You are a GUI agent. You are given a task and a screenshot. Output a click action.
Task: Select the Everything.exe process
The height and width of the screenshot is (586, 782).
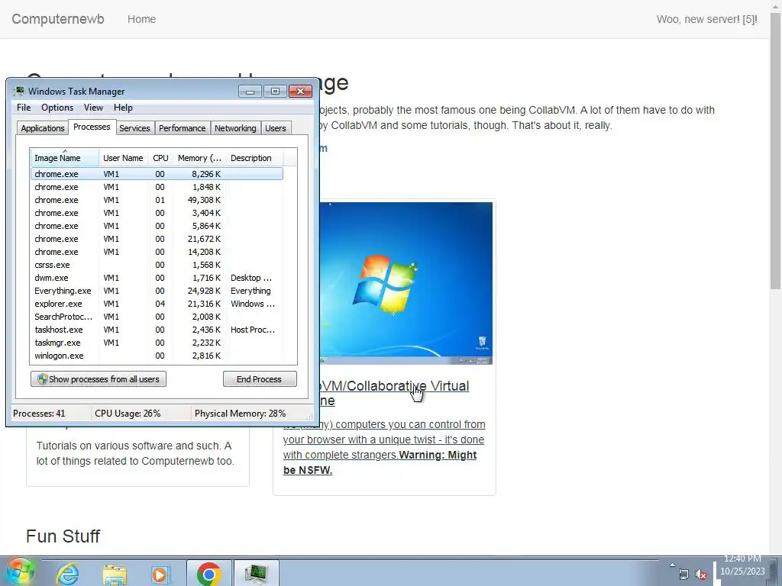[x=157, y=291]
